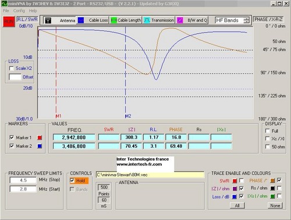Activate the cyan Transmission mode icon

tap(147, 20)
